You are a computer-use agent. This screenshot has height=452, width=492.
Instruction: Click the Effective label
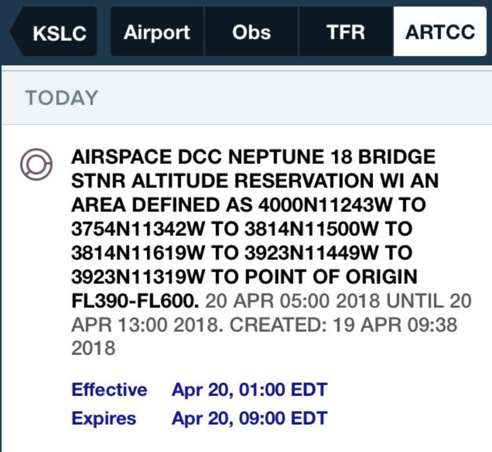point(109,390)
